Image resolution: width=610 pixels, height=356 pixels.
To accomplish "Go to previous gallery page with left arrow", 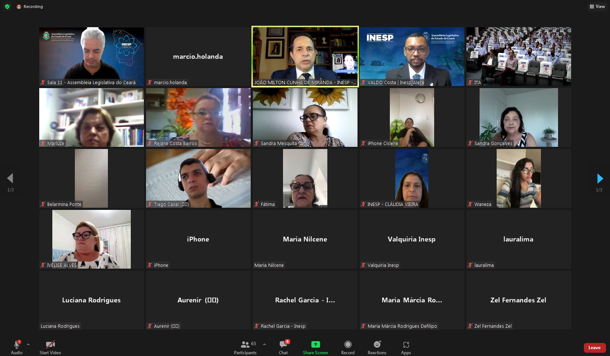I will [10, 178].
